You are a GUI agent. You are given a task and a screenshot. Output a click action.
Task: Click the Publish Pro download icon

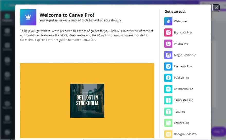coord(168,78)
